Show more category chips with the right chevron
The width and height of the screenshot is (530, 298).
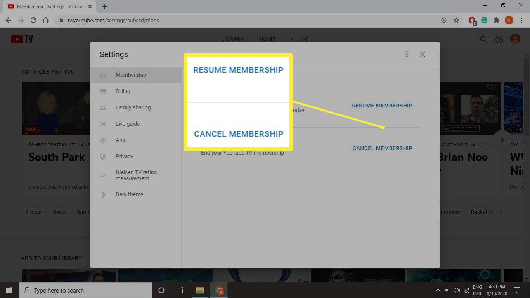[x=501, y=212]
